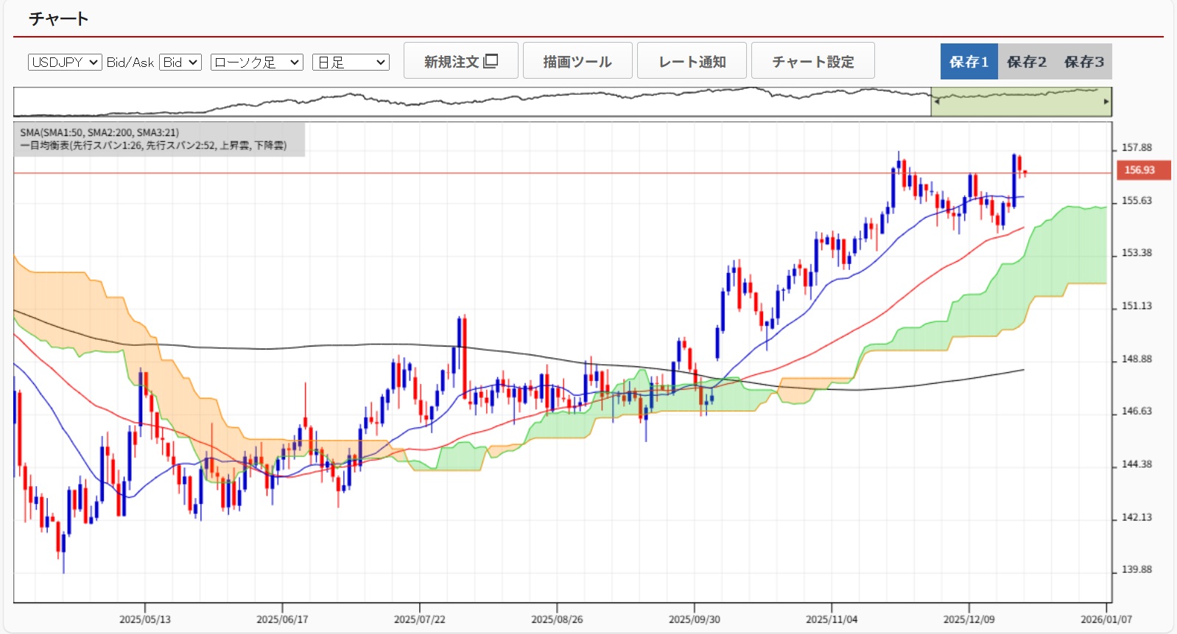Click the right arrow handle of navigator range
This screenshot has width=1177, height=634.
pyautogui.click(x=1106, y=102)
